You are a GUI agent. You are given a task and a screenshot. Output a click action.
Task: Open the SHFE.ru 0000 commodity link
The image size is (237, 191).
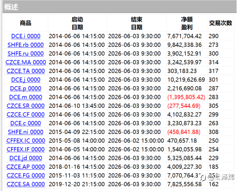[26, 54]
